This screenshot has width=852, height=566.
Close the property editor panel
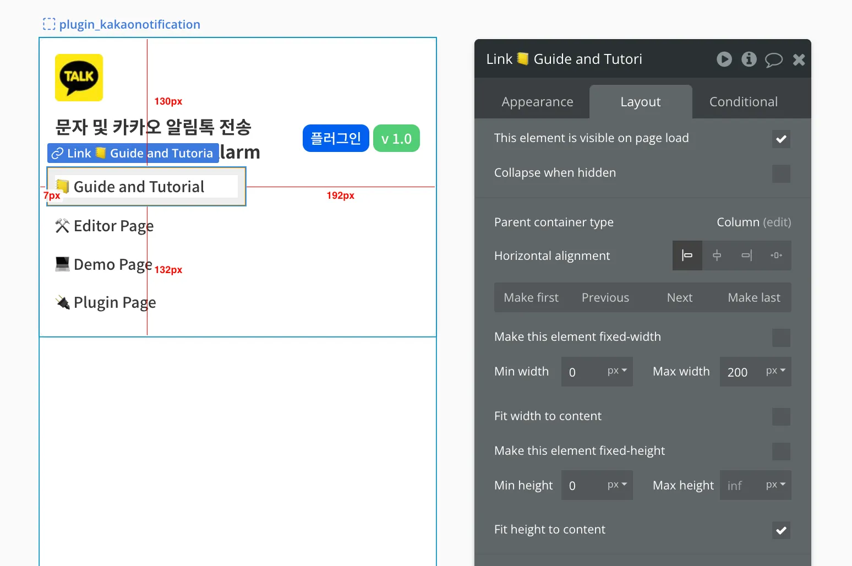(x=799, y=59)
